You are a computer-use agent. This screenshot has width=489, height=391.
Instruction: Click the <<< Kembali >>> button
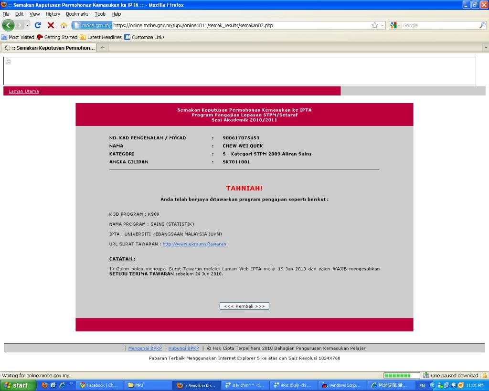[244, 306]
